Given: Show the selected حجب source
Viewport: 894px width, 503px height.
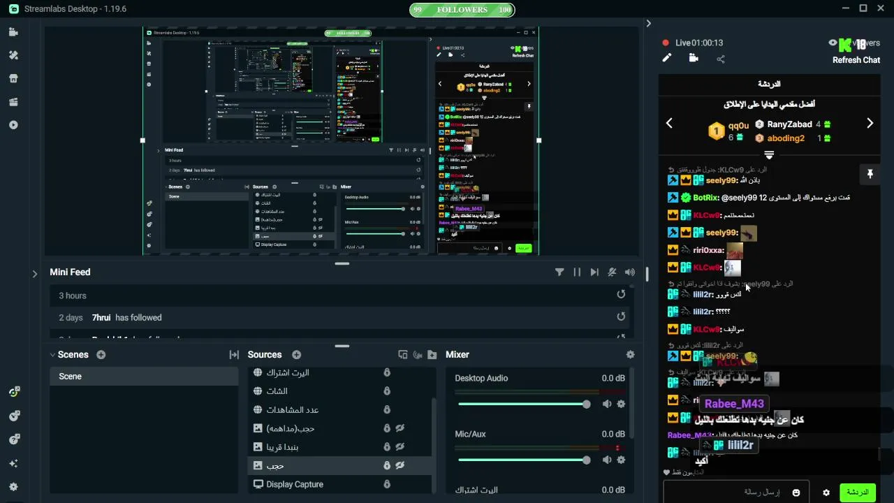Looking at the screenshot, I should click(400, 465).
